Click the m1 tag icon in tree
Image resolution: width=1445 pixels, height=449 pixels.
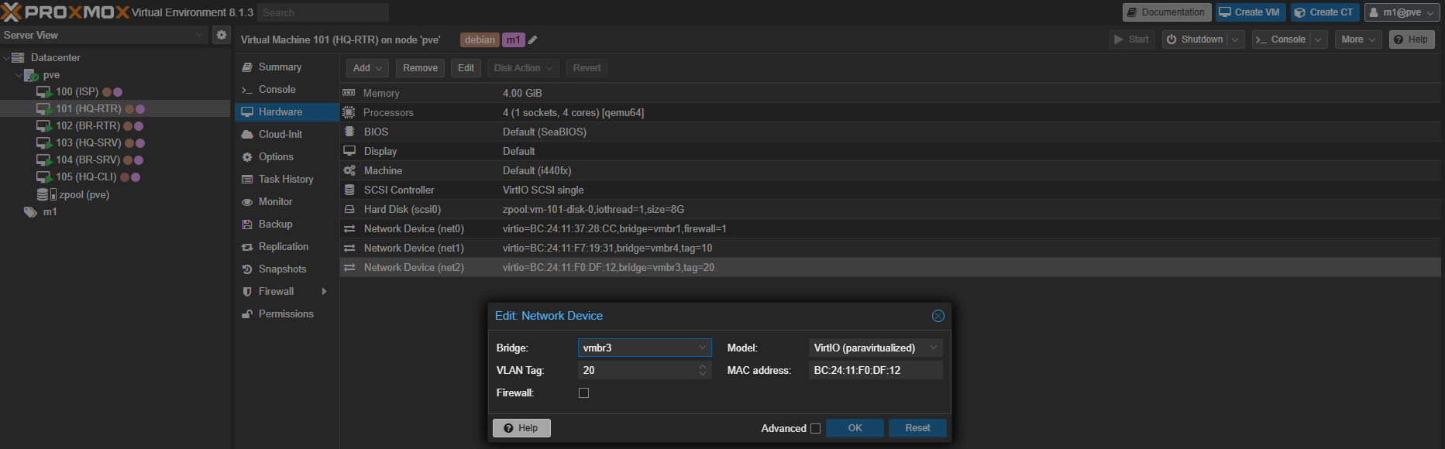pos(30,212)
